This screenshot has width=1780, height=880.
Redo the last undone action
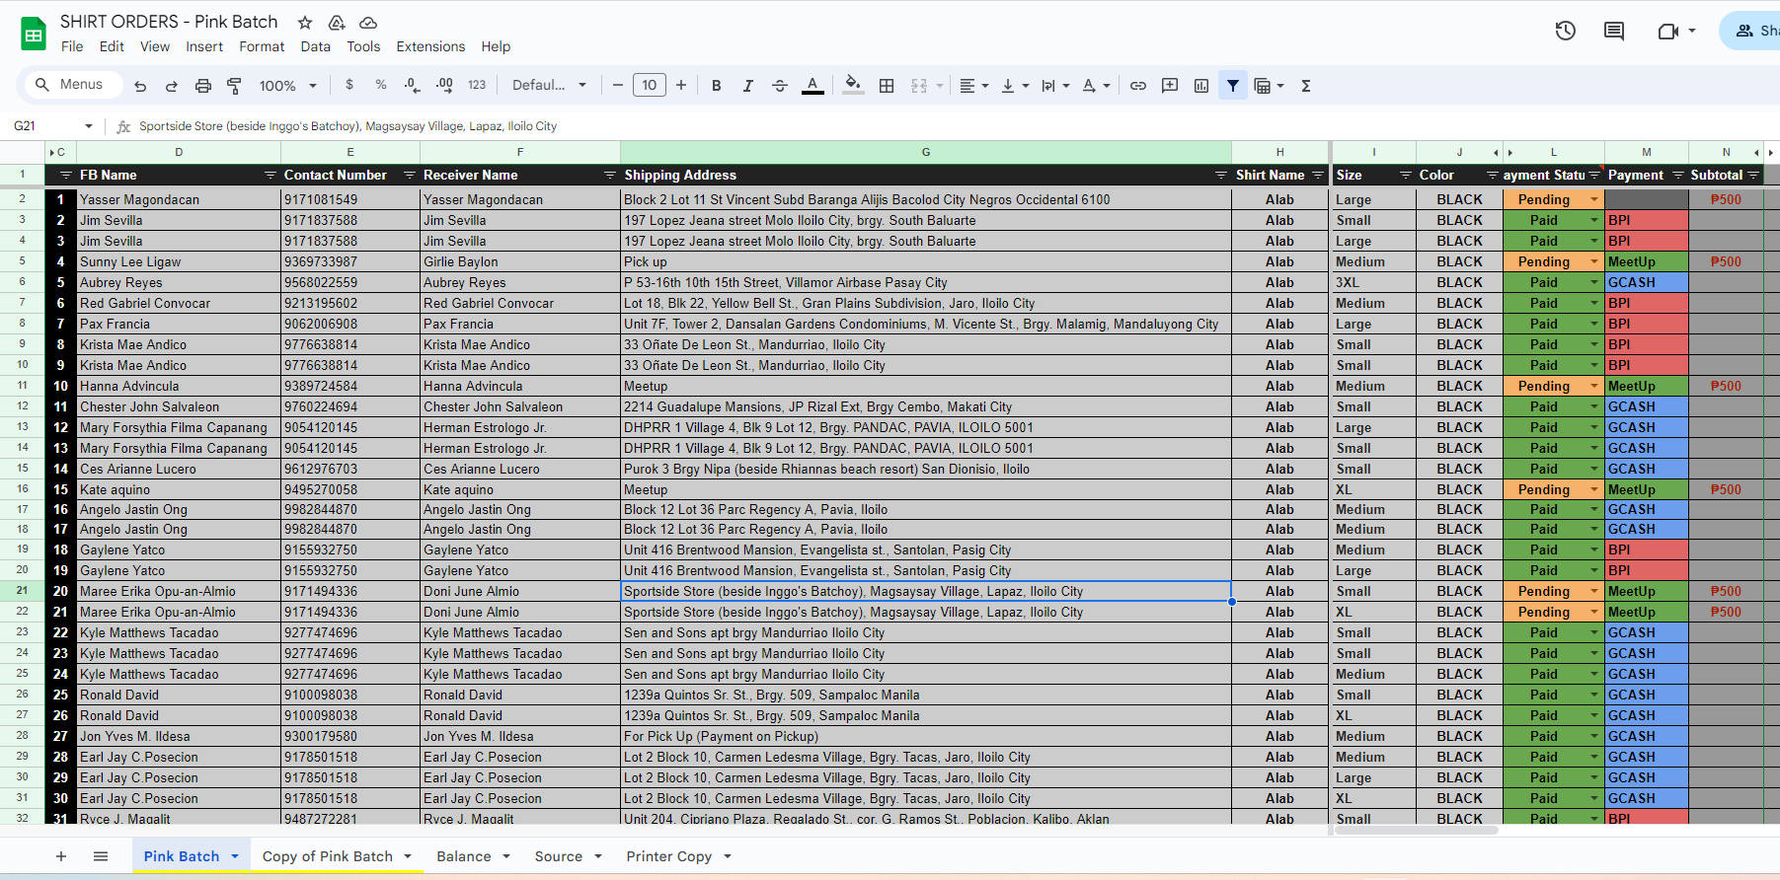pos(172,86)
